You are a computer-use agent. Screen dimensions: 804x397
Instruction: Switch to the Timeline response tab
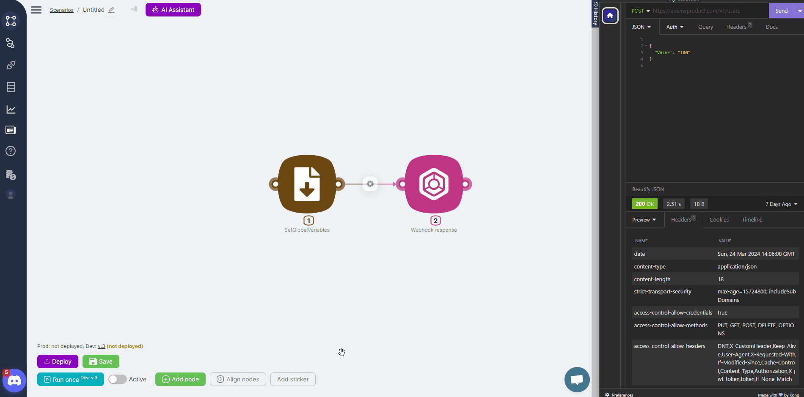(752, 220)
